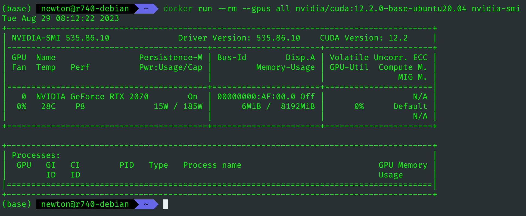The height and width of the screenshot is (216, 526).
Task: Click the 'Persistence-M' column header
Action: tap(171, 58)
